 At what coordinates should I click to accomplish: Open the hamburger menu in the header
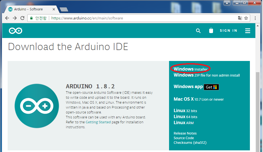(247, 31)
